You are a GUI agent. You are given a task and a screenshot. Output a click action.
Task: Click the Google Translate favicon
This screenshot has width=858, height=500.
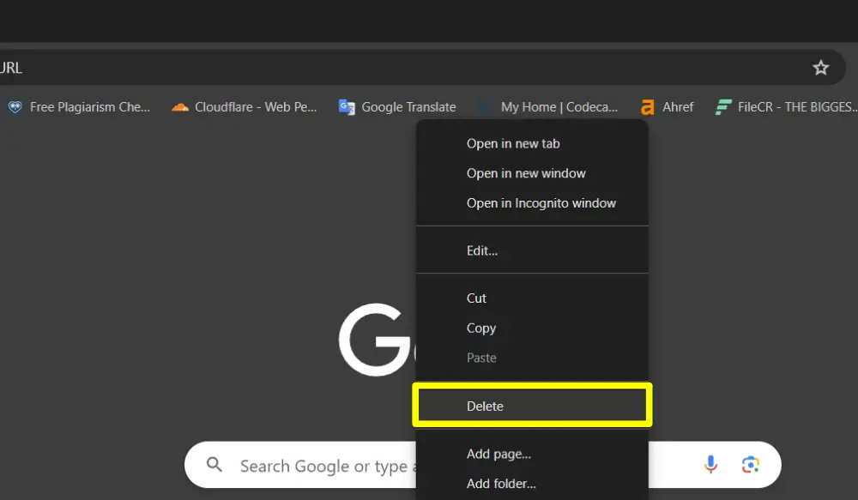coord(347,106)
